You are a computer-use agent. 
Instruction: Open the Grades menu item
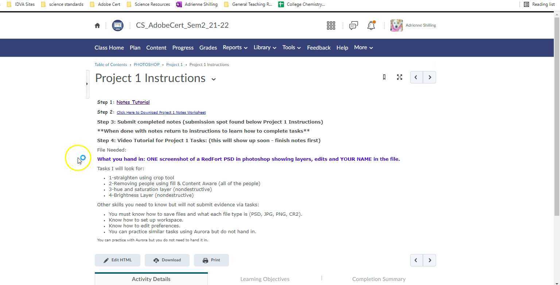point(208,47)
